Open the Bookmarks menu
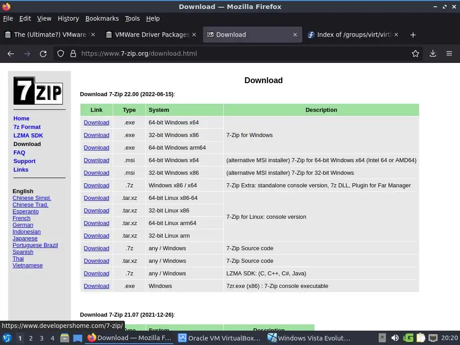460x345 pixels. point(102,18)
